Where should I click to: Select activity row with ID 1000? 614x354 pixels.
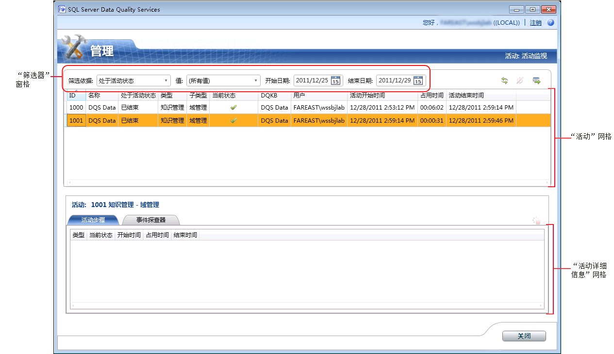76,107
